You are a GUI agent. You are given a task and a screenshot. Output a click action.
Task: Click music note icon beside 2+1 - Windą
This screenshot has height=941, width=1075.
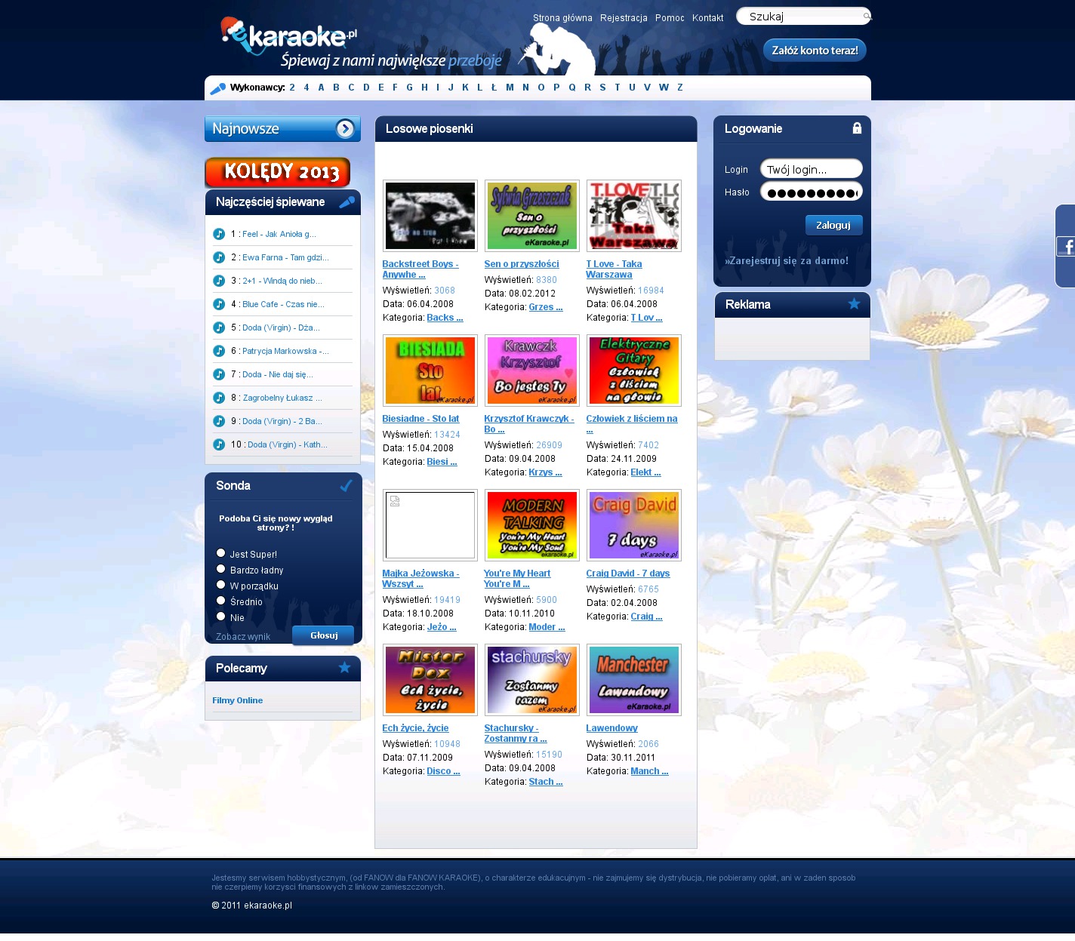219,281
